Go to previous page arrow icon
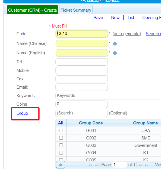Image resolution: width=161 pixels, height=169 pixels. tap(96, 165)
